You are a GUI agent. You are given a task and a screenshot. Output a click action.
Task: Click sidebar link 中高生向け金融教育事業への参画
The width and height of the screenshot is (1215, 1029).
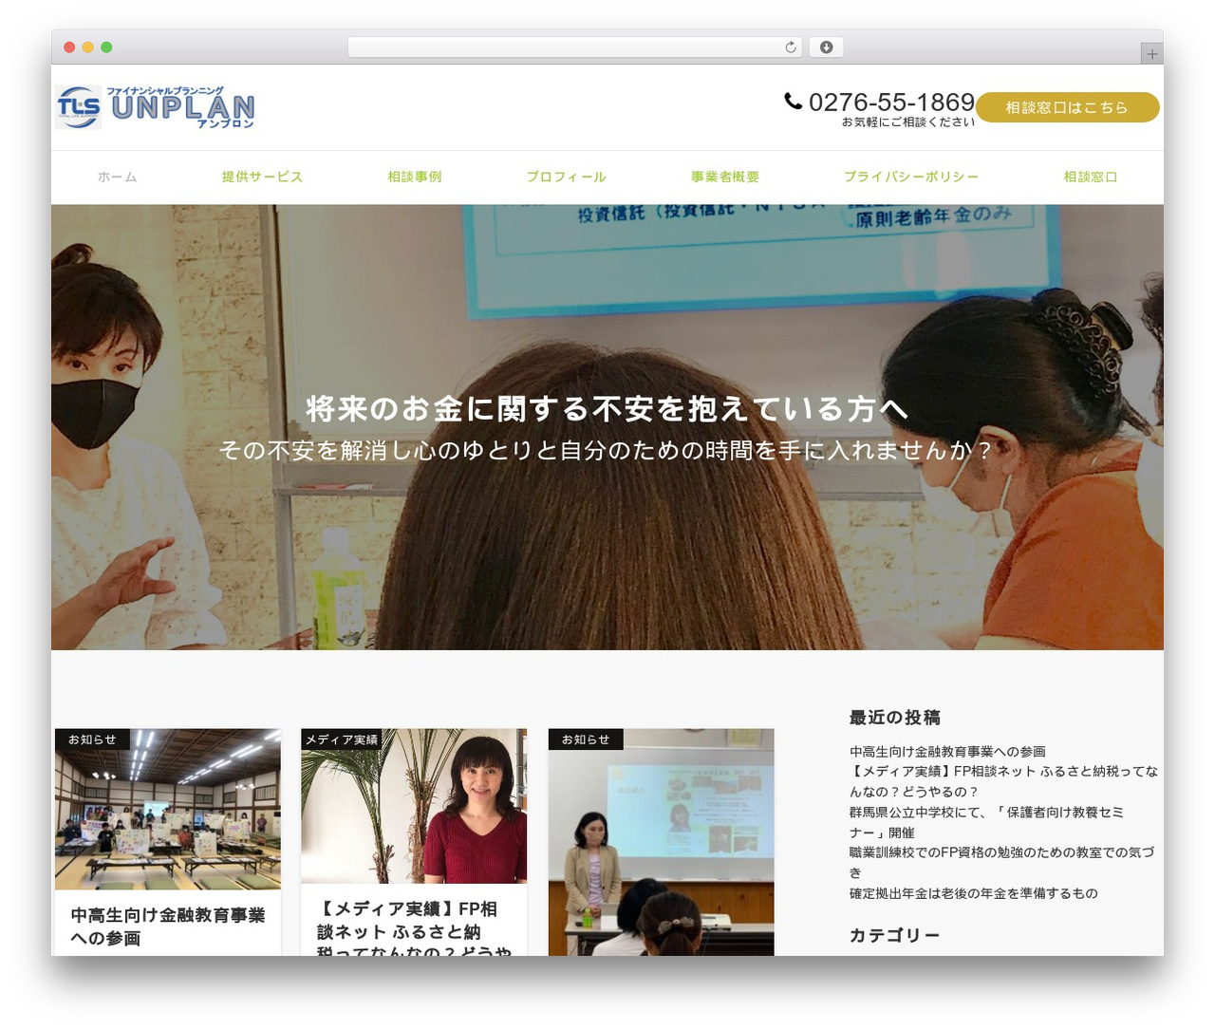[947, 752]
